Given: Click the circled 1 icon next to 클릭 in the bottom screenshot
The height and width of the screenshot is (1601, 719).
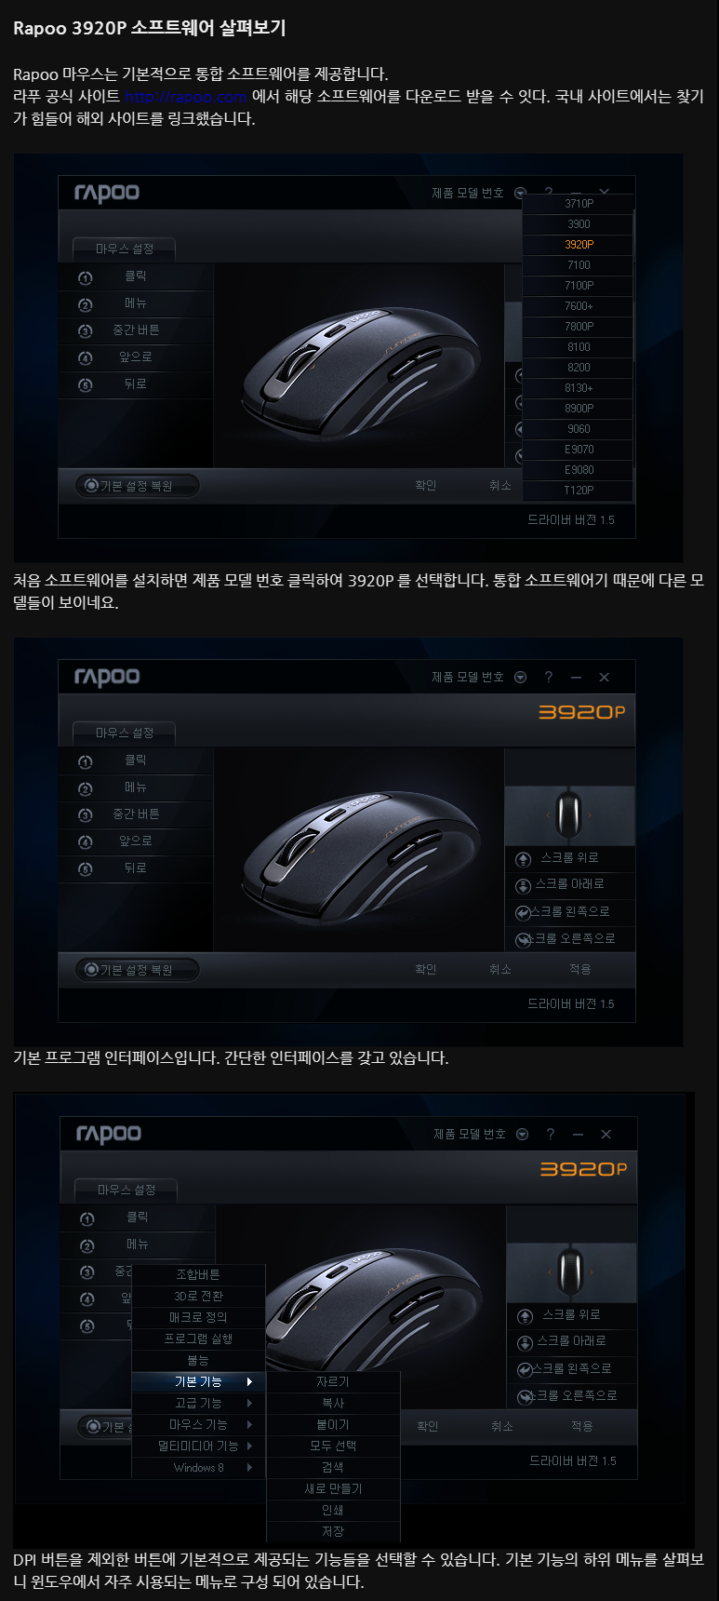Looking at the screenshot, I should point(87,1218).
